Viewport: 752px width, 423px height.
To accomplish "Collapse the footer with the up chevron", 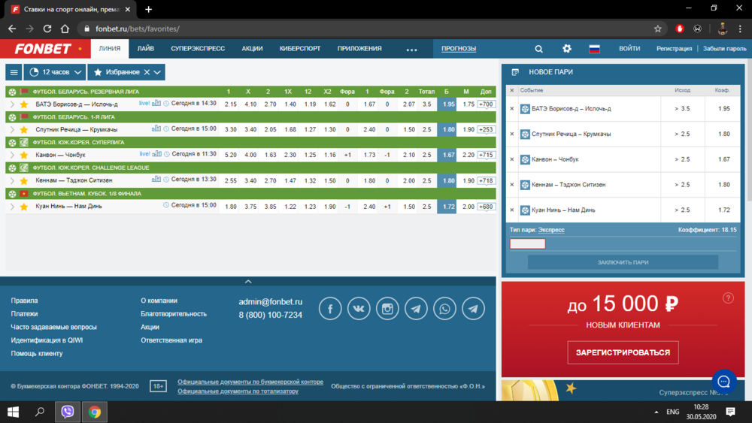I will [x=248, y=282].
